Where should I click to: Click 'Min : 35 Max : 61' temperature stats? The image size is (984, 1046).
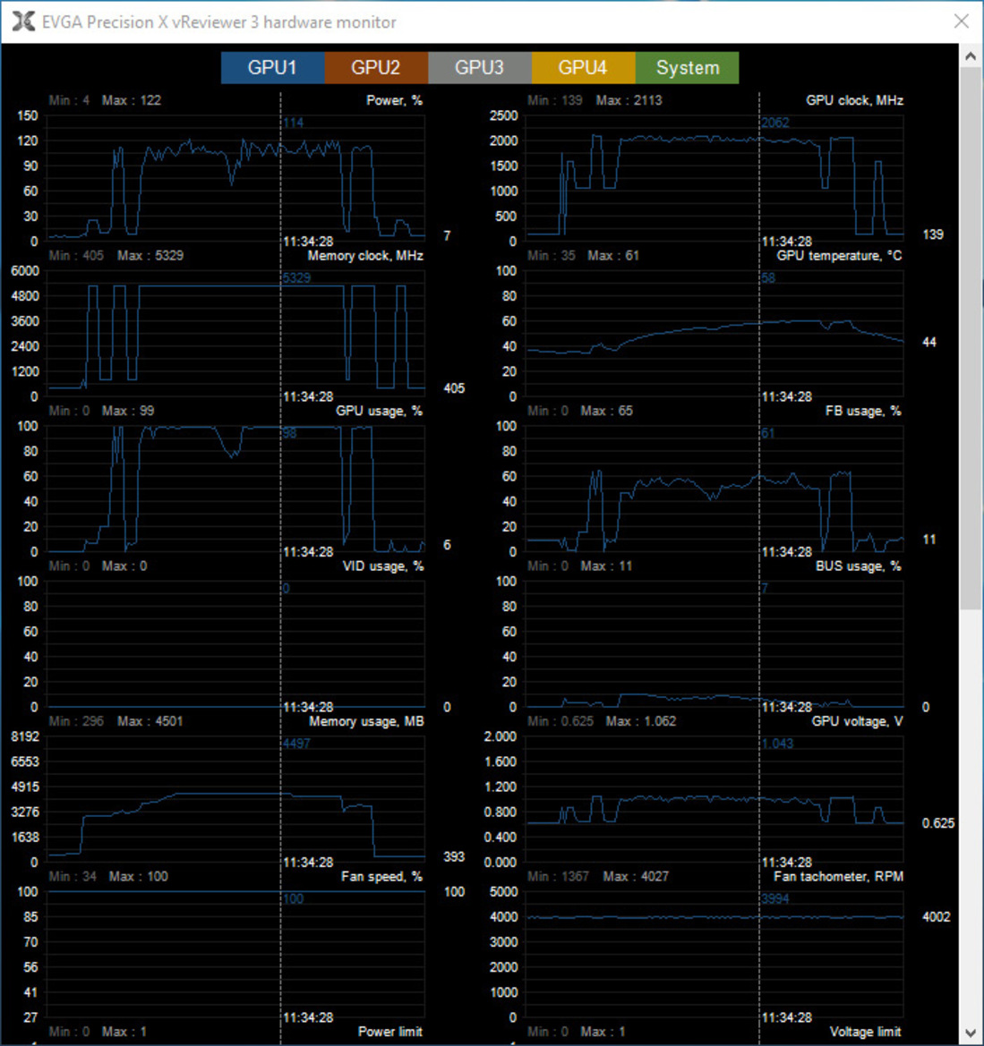(x=583, y=256)
